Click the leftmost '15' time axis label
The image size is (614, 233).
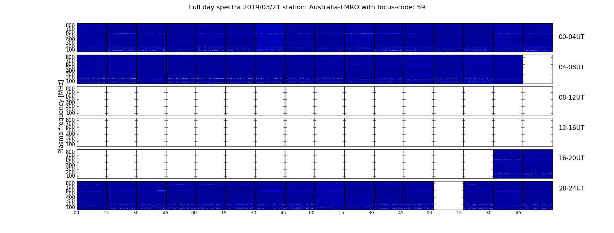(x=106, y=213)
